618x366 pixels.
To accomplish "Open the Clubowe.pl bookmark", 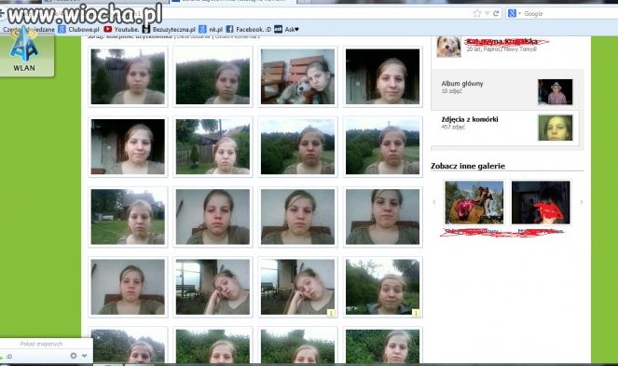I will tap(78, 30).
